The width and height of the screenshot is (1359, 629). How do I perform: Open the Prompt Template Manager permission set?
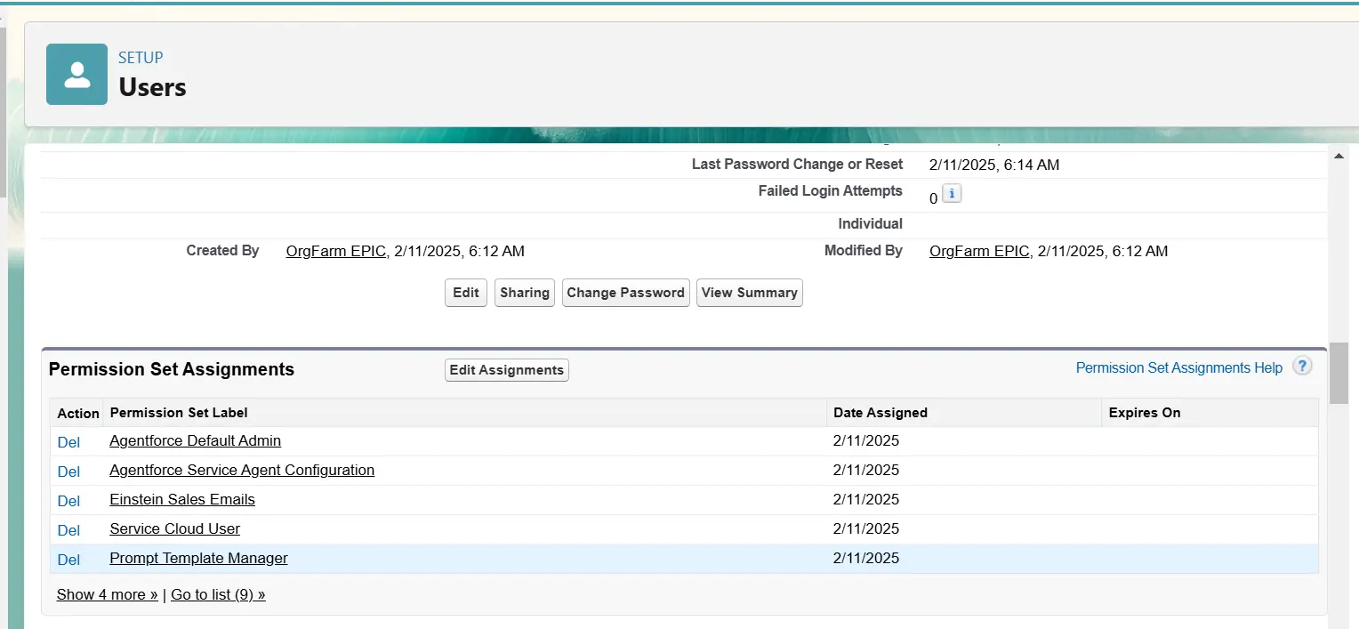(x=198, y=559)
